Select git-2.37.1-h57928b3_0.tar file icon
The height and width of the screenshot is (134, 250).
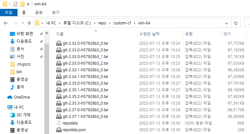[59, 116]
